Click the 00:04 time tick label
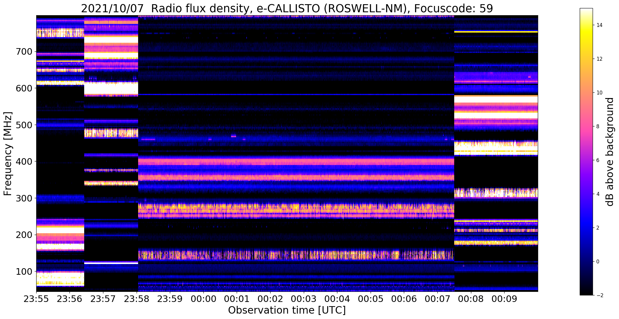Screen dimensions: 619x319 [337, 299]
